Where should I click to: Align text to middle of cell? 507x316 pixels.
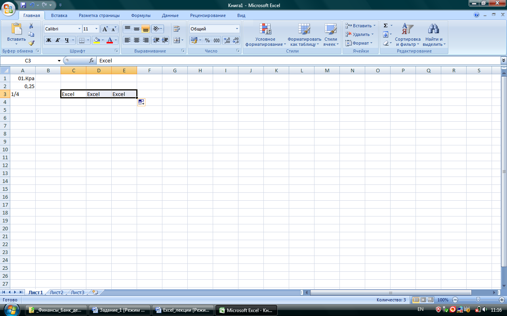coord(137,29)
